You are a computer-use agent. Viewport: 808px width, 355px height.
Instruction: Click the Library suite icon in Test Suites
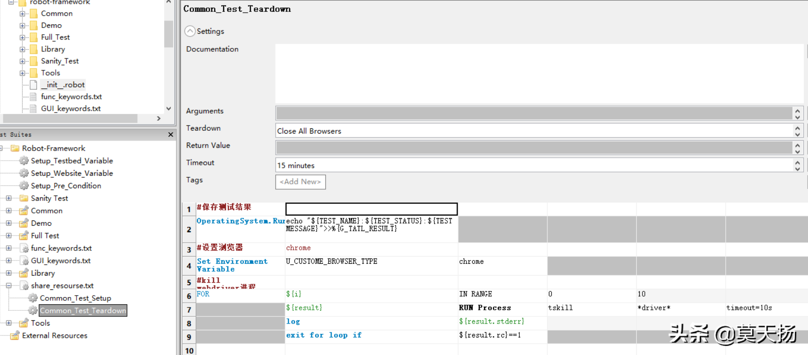[24, 273]
